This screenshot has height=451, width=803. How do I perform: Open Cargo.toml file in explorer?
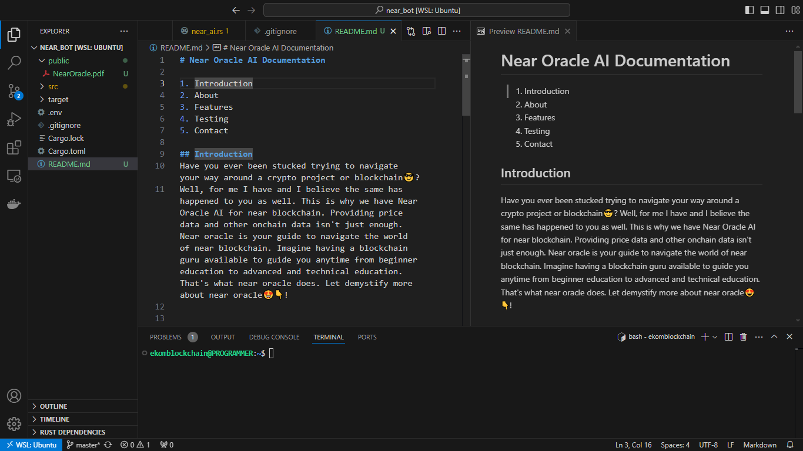pos(83,151)
